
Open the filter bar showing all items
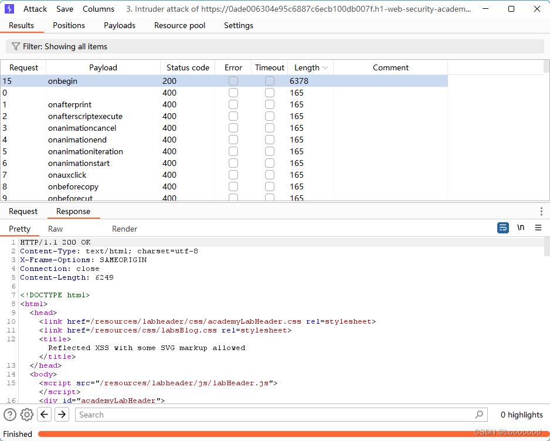[x=274, y=46]
